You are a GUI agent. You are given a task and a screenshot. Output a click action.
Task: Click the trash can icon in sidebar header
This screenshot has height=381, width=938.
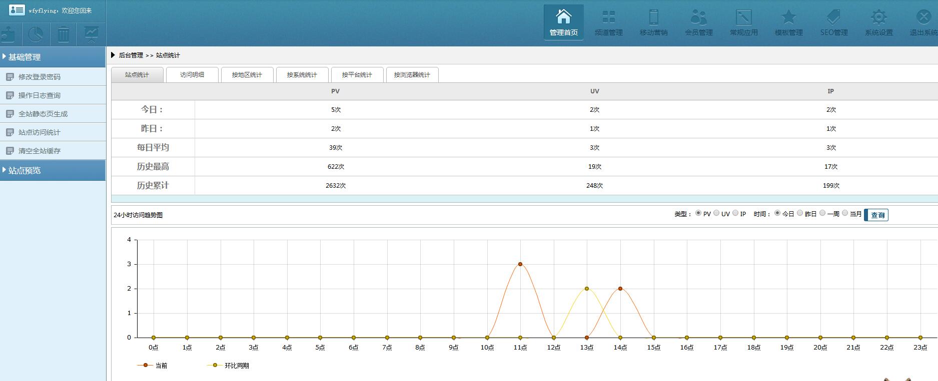pos(64,34)
